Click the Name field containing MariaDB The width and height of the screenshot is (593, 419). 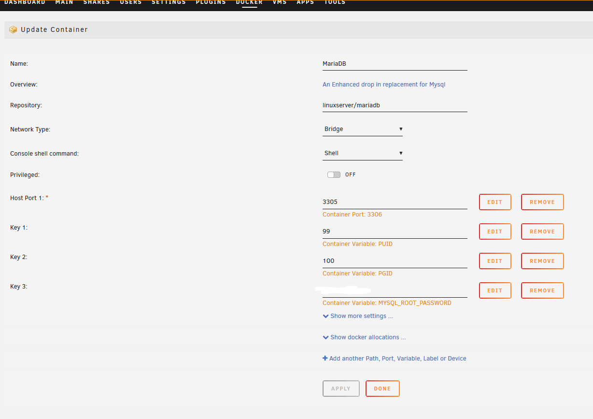coord(395,64)
